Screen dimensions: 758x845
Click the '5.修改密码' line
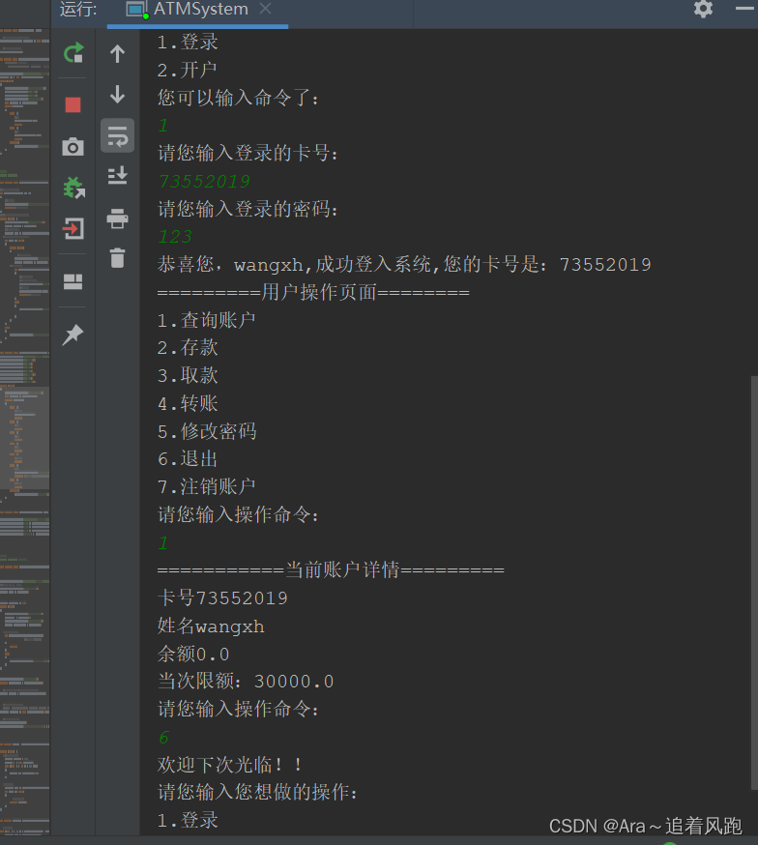[x=207, y=431]
